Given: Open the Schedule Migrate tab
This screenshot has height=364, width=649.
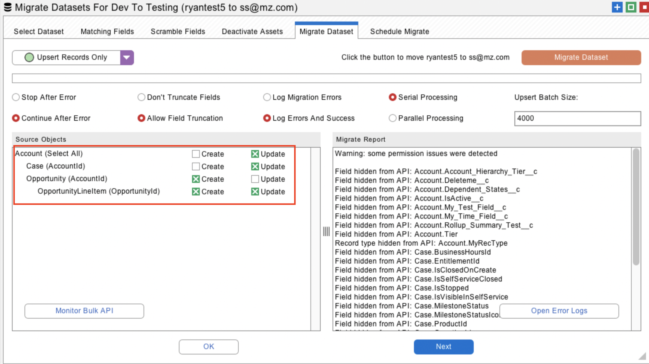Looking at the screenshot, I should point(399,32).
